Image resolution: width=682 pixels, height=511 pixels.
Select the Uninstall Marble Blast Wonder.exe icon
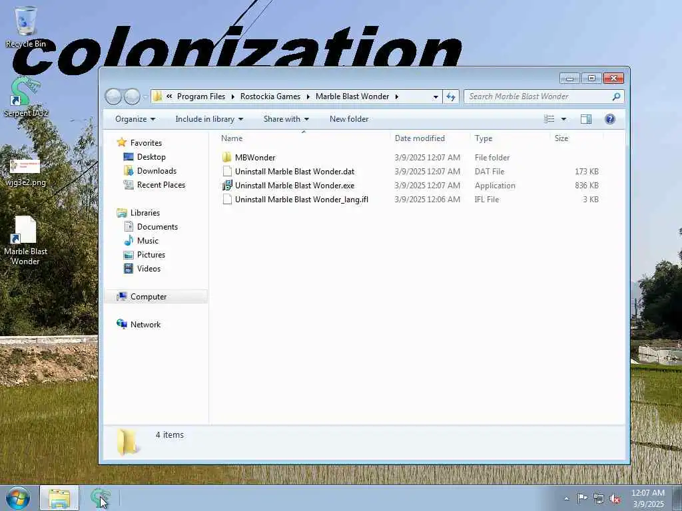point(226,186)
